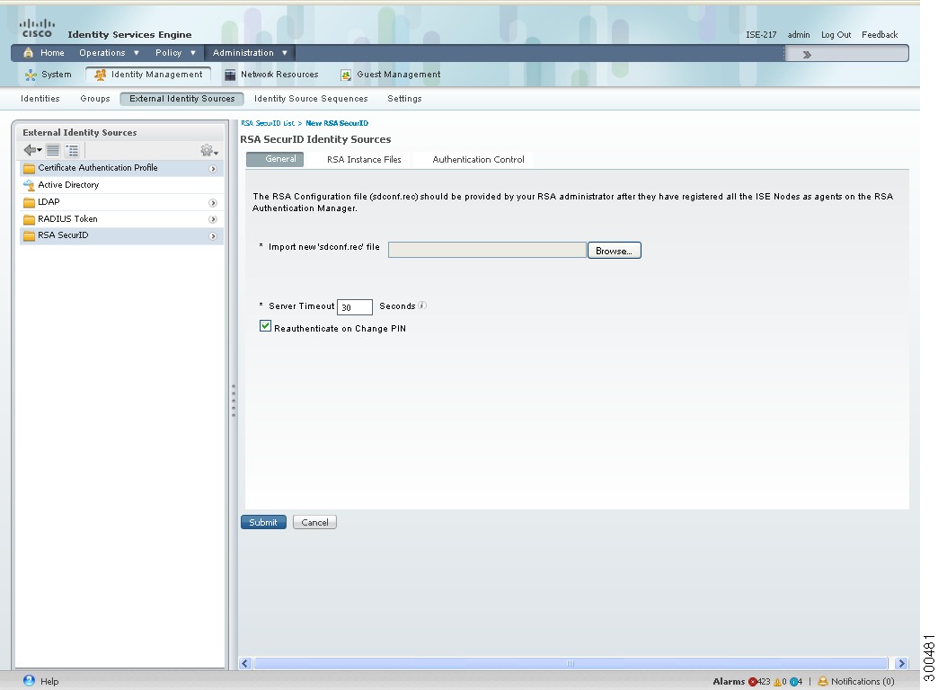Click the Home icon in navigation bar
Image resolution: width=938 pixels, height=690 pixels.
[x=28, y=53]
